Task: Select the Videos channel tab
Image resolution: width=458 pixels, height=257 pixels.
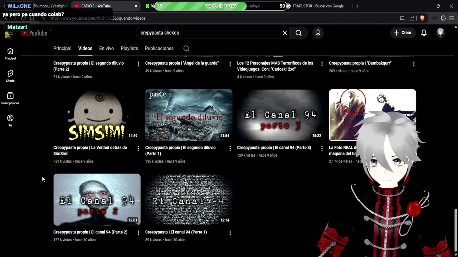Action: pyautogui.click(x=85, y=49)
